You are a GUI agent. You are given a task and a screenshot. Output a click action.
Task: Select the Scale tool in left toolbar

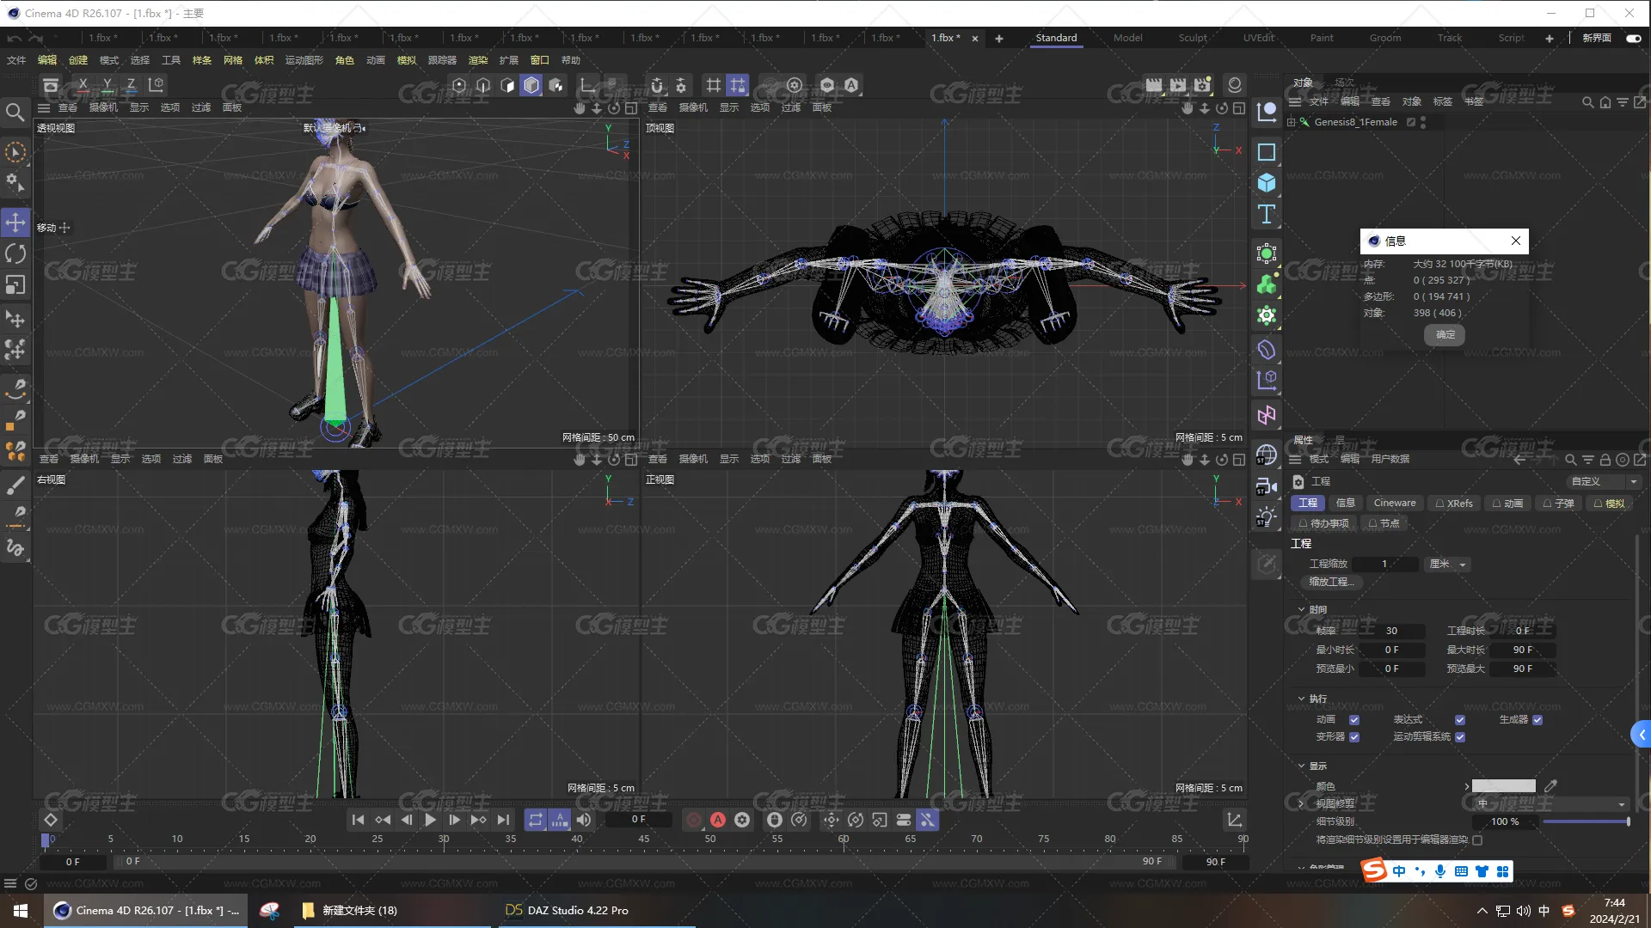pyautogui.click(x=15, y=284)
